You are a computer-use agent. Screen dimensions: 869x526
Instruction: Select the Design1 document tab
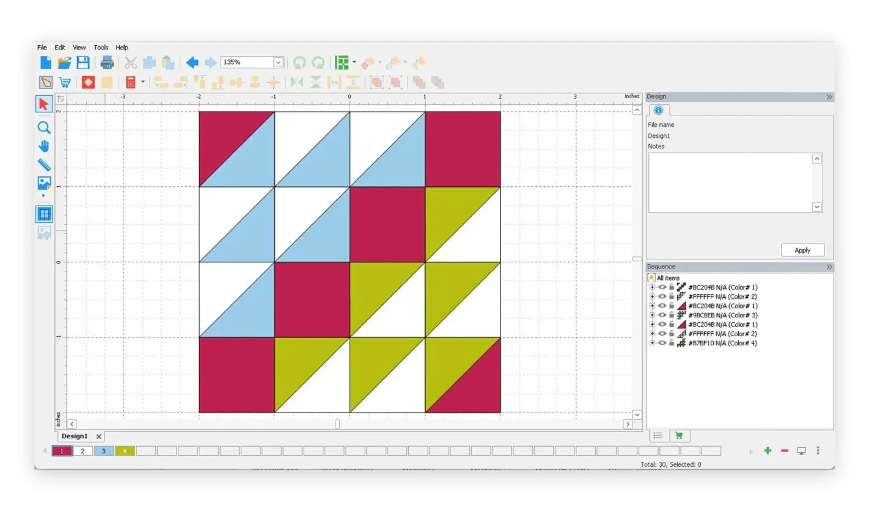(x=75, y=437)
